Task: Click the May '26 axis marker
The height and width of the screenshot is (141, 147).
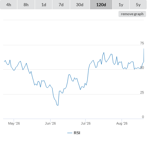Action: coord(14,123)
